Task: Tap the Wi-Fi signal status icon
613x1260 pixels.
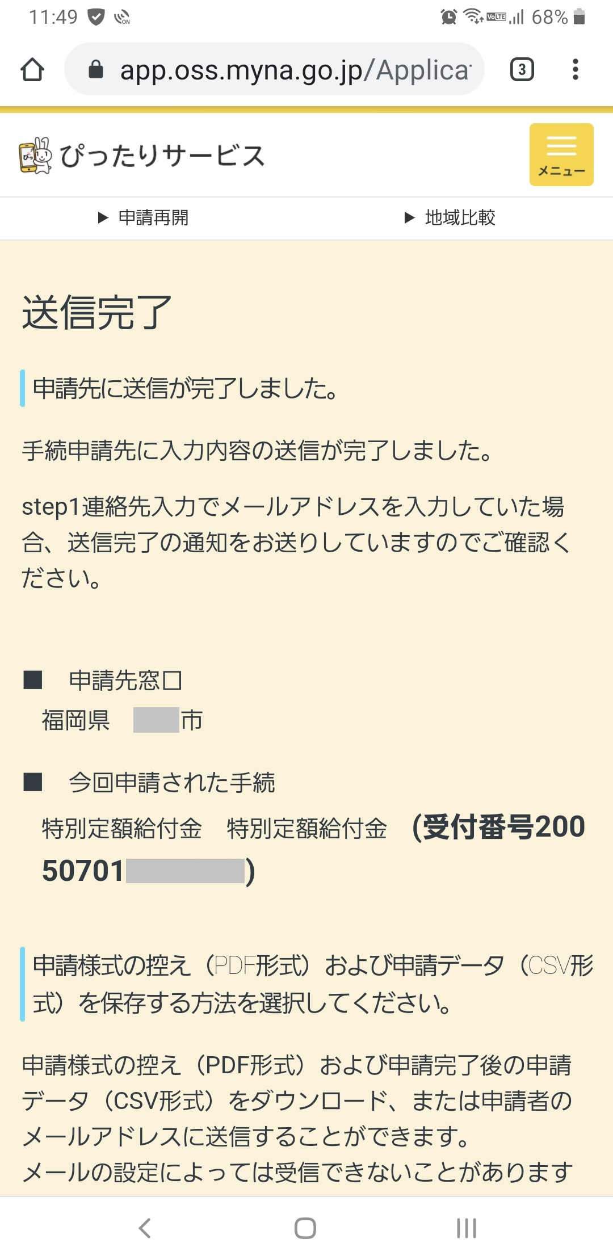Action: (473, 16)
